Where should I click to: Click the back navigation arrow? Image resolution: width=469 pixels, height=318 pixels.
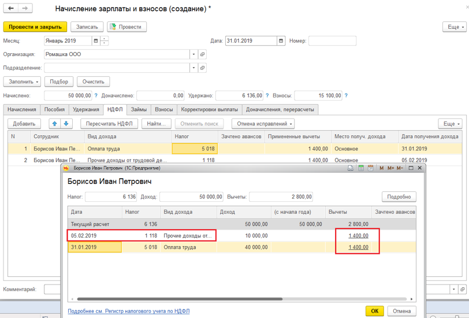[11, 8]
